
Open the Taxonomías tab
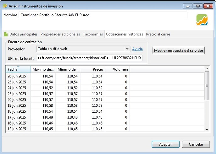pyautogui.click(x=93, y=34)
